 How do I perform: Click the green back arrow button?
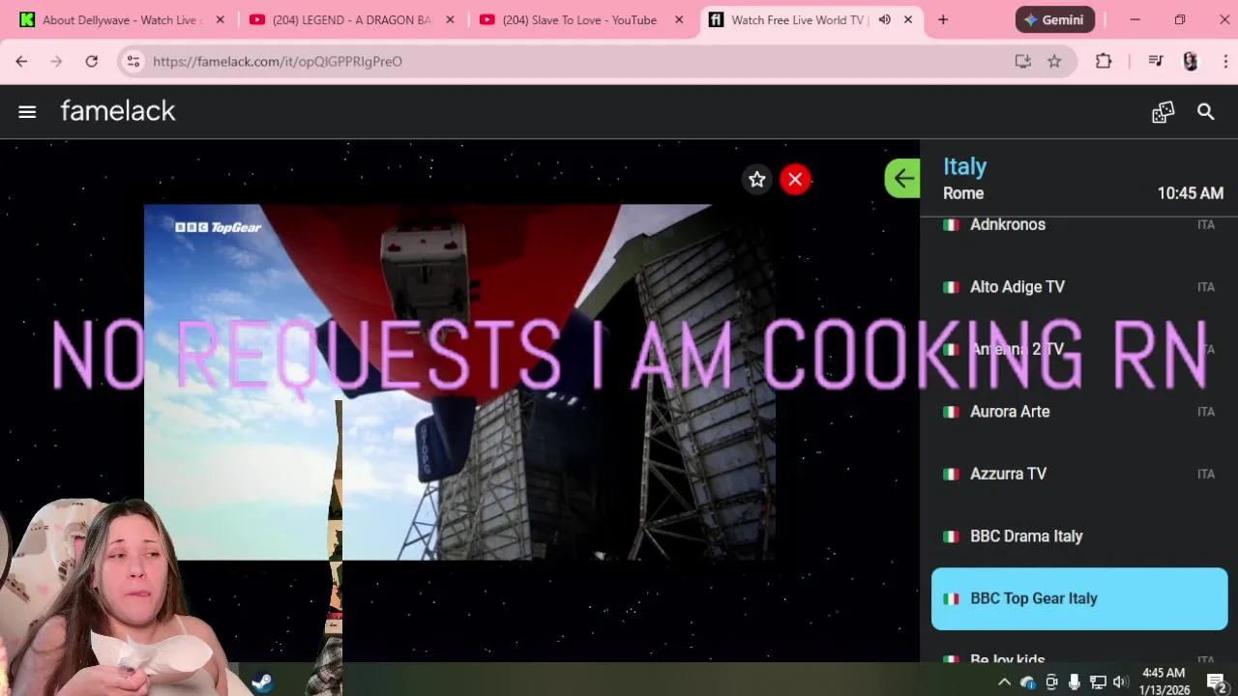[903, 178]
